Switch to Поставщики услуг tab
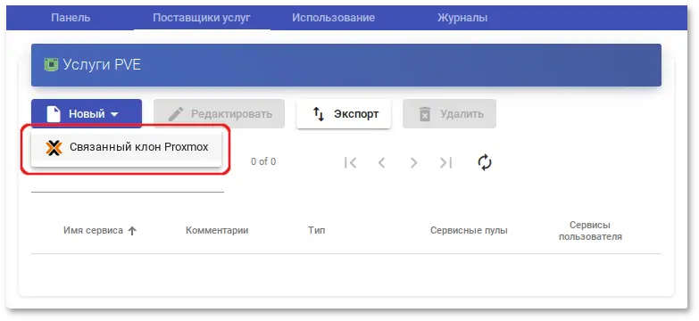 [x=202, y=18]
